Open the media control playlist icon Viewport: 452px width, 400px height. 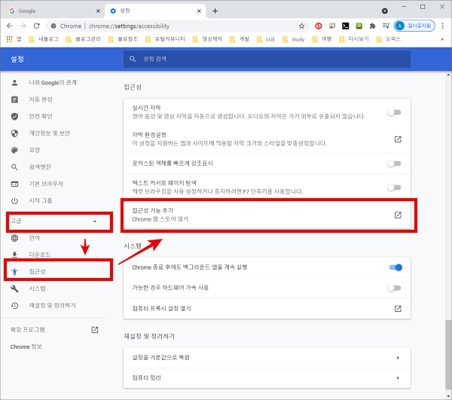[x=386, y=26]
